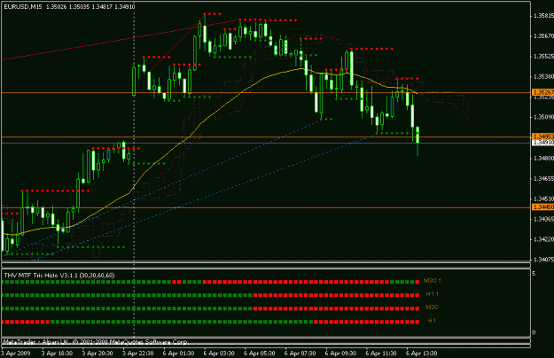Click the plain M30 histogram row label
The width and height of the screenshot is (554, 358).
pyautogui.click(x=432, y=307)
